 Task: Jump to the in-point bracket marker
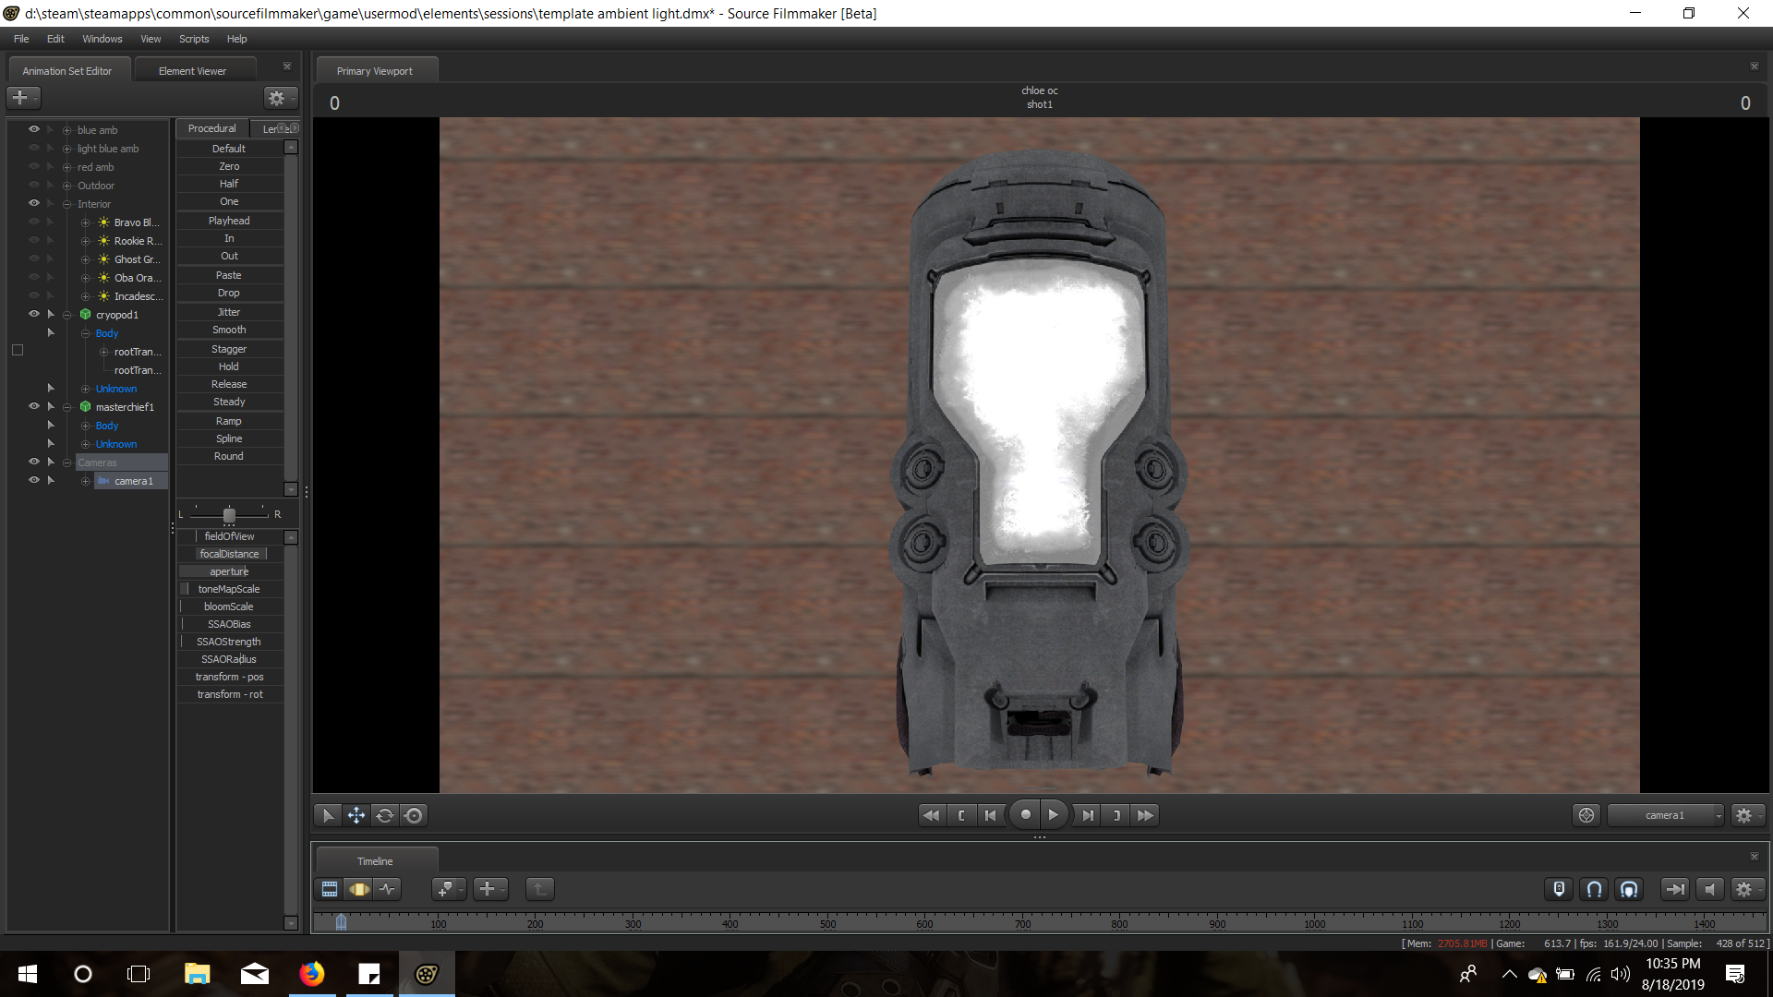click(961, 815)
